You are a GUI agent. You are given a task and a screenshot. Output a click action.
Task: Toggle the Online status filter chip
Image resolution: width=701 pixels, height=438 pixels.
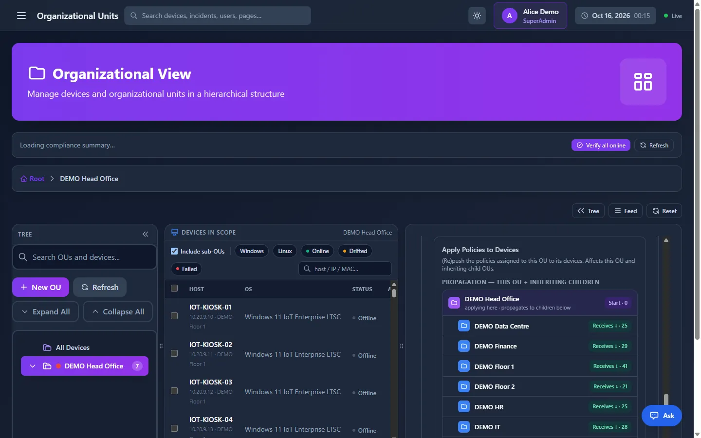[x=317, y=251]
